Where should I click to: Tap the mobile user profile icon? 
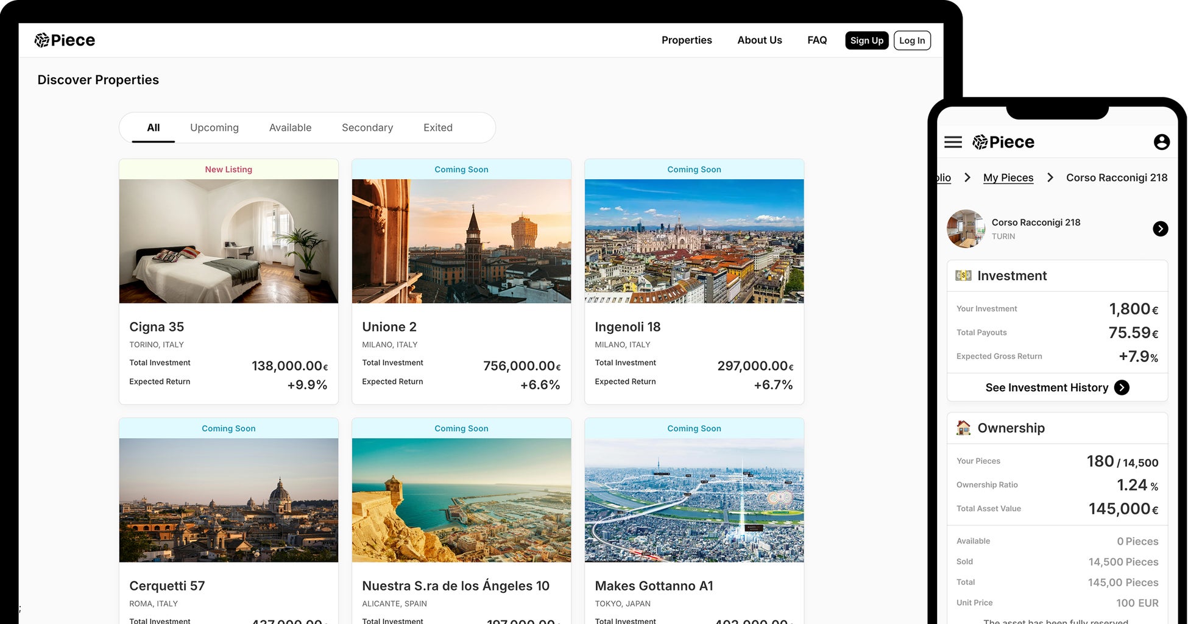pyautogui.click(x=1161, y=142)
